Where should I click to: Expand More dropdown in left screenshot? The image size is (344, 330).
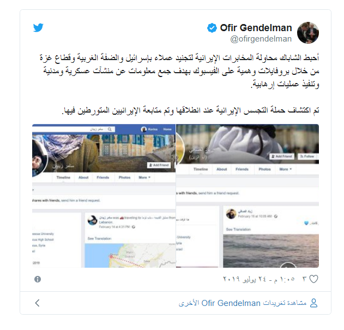click(x=144, y=178)
